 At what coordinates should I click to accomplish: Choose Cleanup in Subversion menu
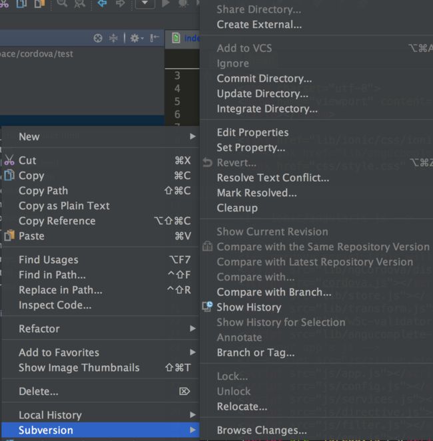point(316,208)
